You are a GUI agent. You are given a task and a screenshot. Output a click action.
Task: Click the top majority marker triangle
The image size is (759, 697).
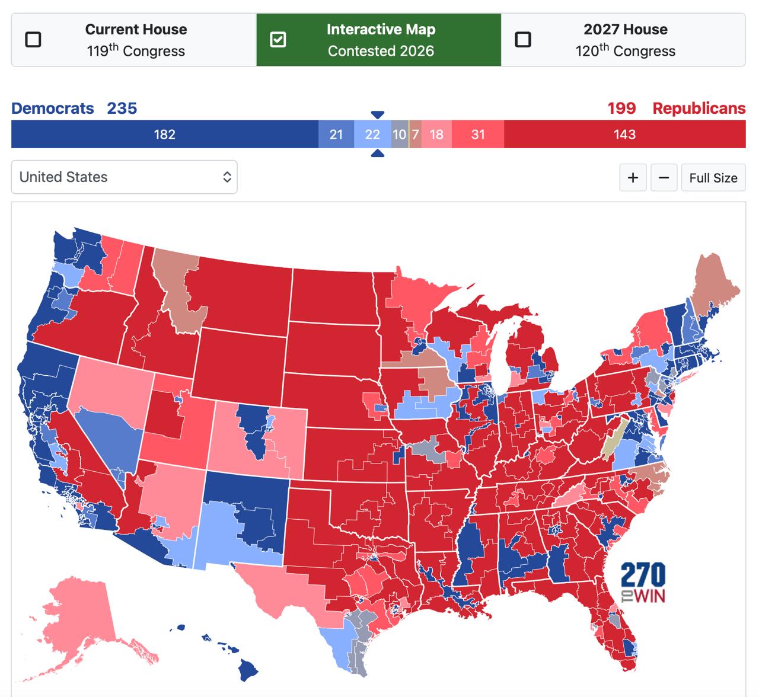[377, 114]
